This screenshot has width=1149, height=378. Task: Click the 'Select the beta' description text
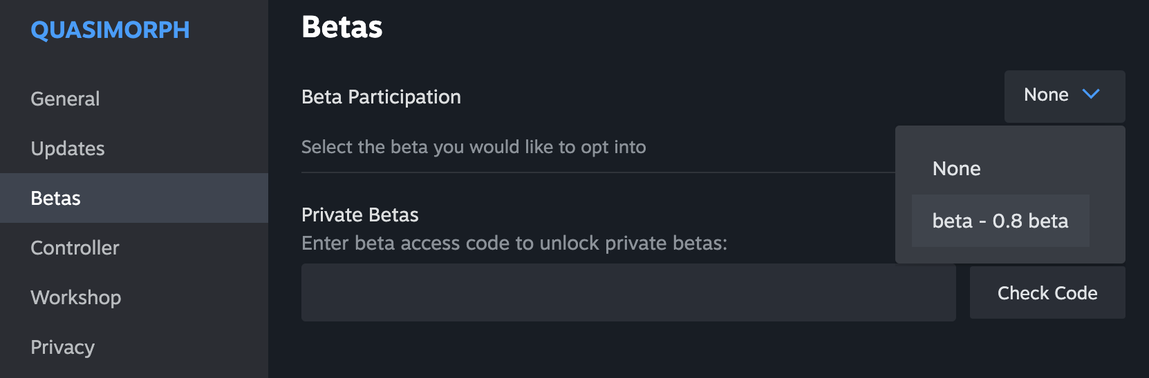click(474, 147)
